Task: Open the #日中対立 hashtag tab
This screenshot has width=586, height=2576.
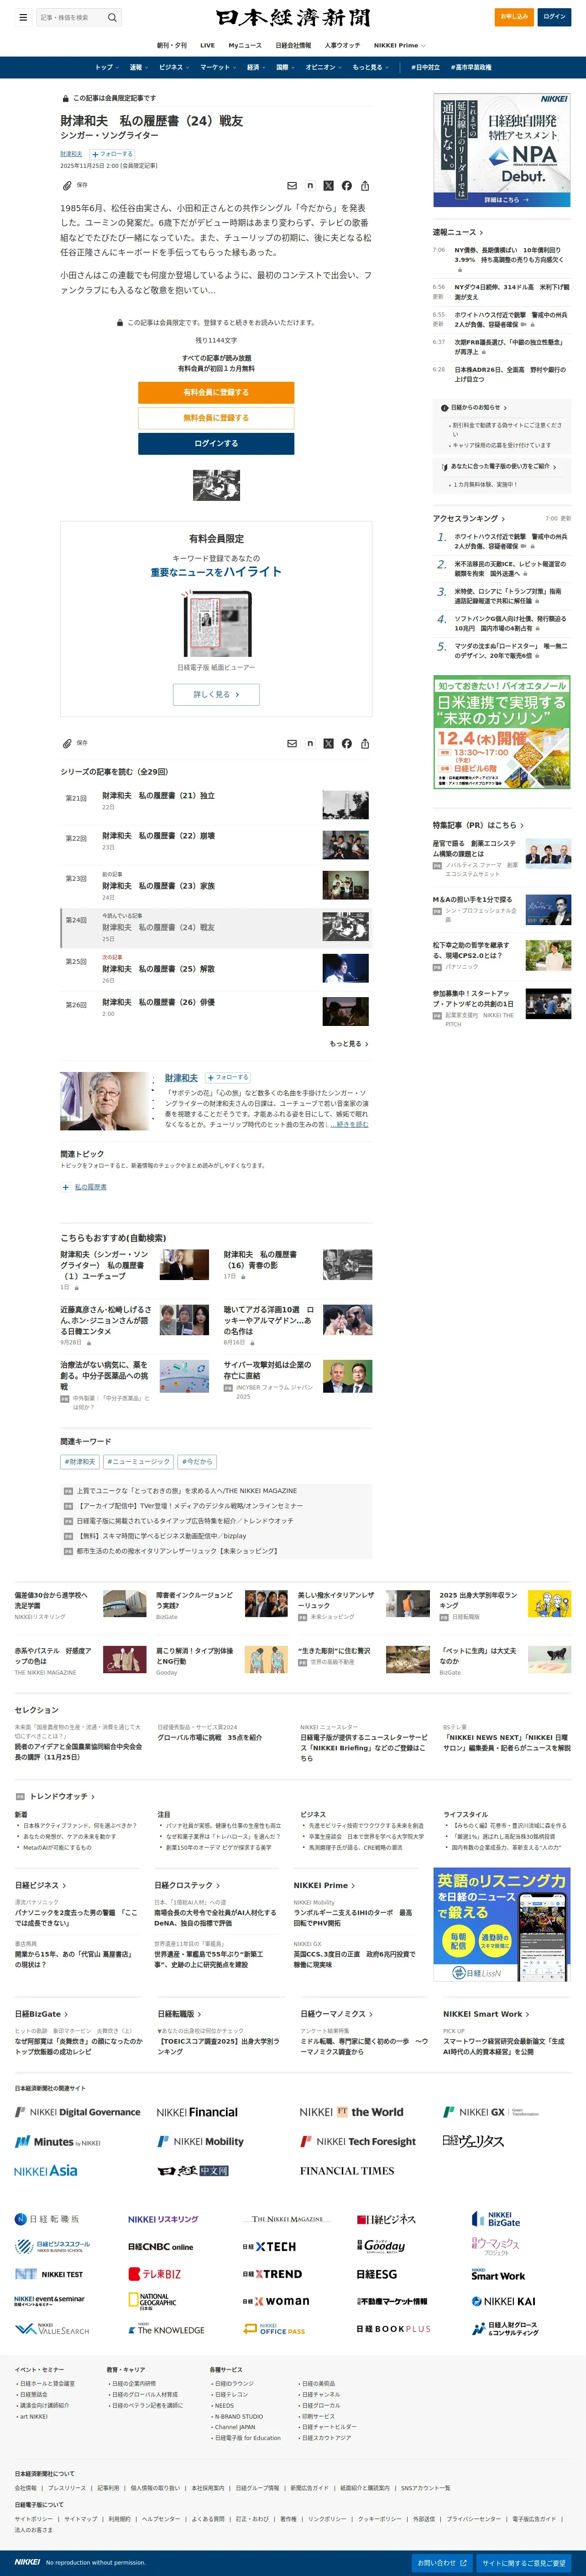Action: pos(425,67)
